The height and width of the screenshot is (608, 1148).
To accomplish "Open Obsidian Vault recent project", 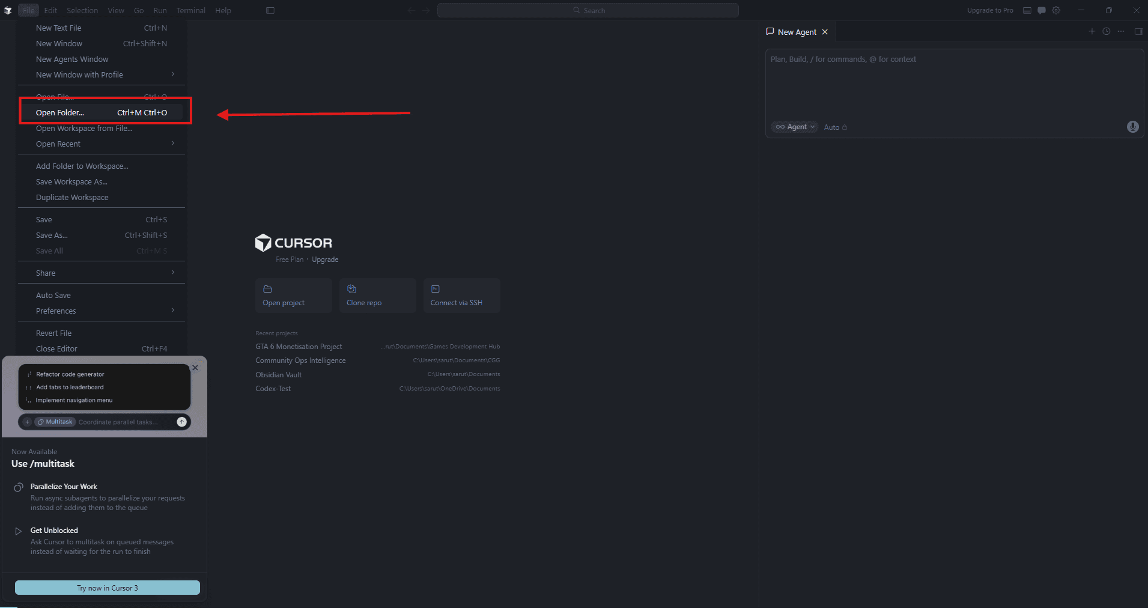I will tap(378, 374).
